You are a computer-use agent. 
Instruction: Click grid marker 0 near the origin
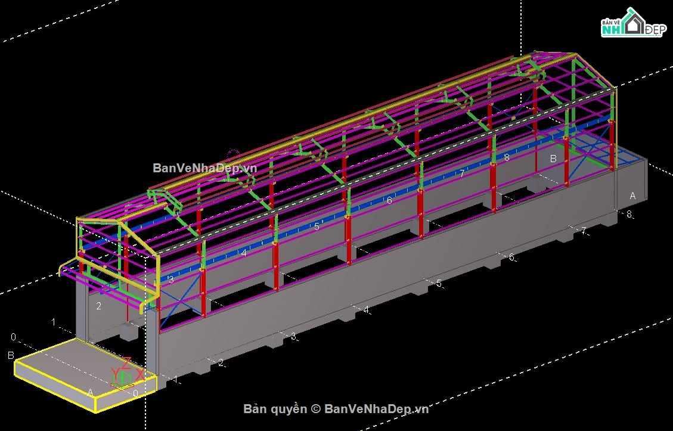pos(135,393)
